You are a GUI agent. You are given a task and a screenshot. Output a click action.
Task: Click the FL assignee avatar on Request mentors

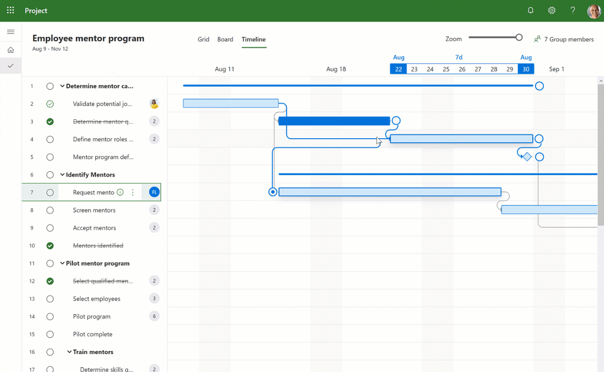pos(154,192)
